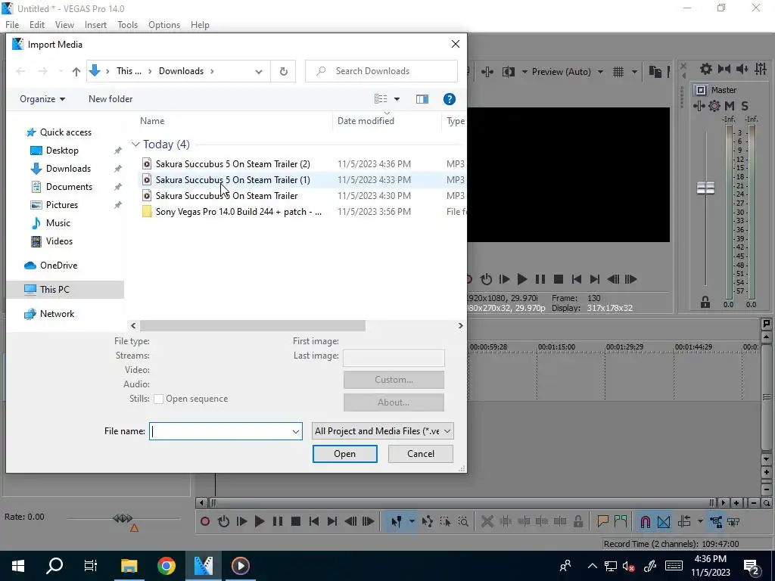This screenshot has height=581, width=775.
Task: Open the Edit menu
Action: point(37,25)
